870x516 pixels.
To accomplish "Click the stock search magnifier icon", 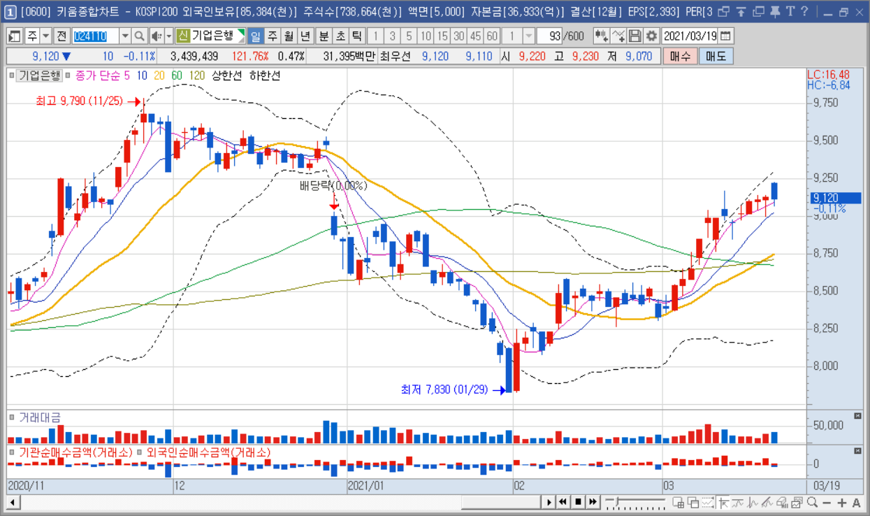I will (140, 36).
